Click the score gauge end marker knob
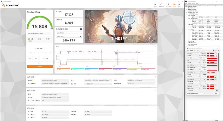 pyautogui.click(x=52, y=29)
